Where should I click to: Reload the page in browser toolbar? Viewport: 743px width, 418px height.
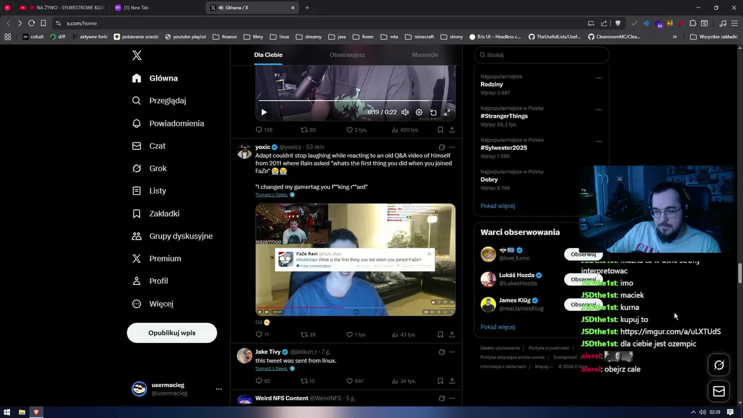(31, 23)
